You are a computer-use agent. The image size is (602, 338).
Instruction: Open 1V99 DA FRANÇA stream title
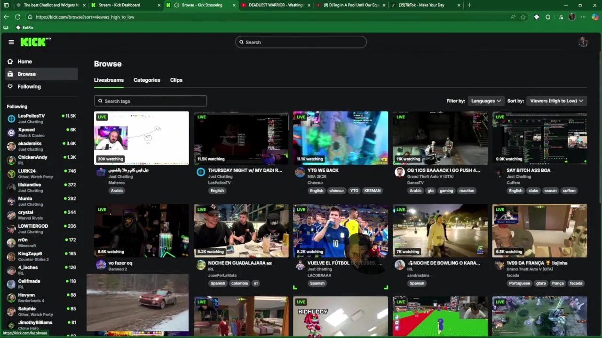pos(537,263)
